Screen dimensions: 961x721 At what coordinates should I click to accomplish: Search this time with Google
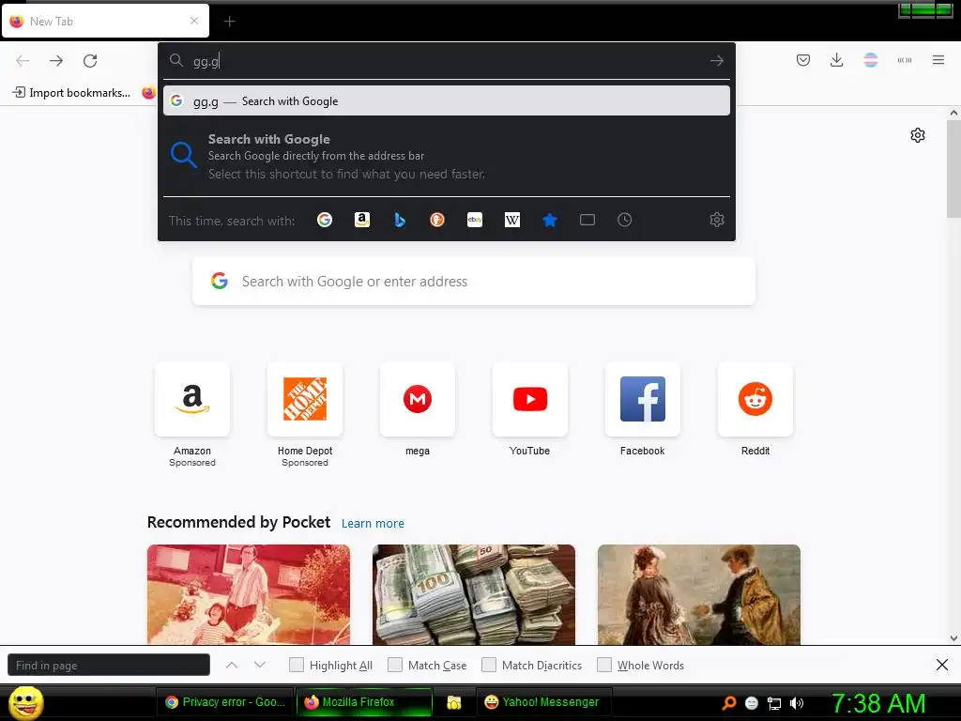pos(325,220)
